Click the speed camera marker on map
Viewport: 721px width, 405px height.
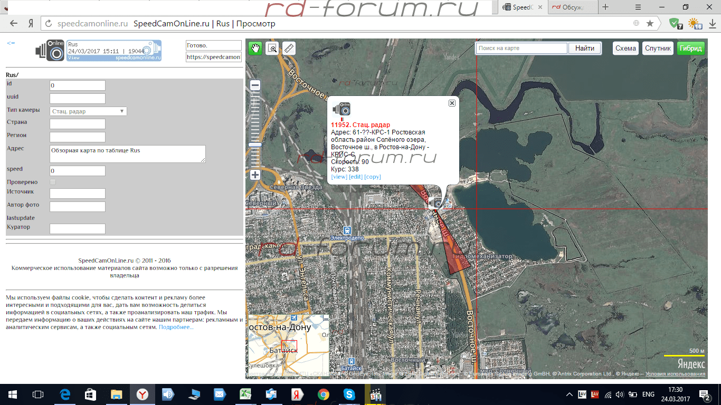click(436, 202)
